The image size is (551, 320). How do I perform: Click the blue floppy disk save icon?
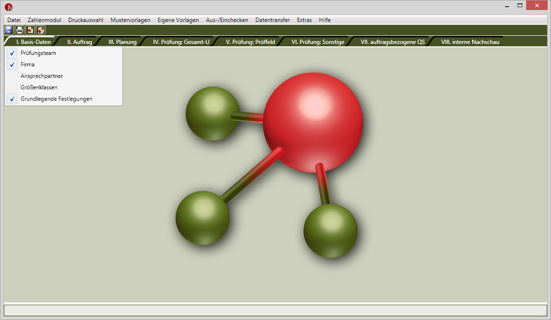click(x=9, y=30)
